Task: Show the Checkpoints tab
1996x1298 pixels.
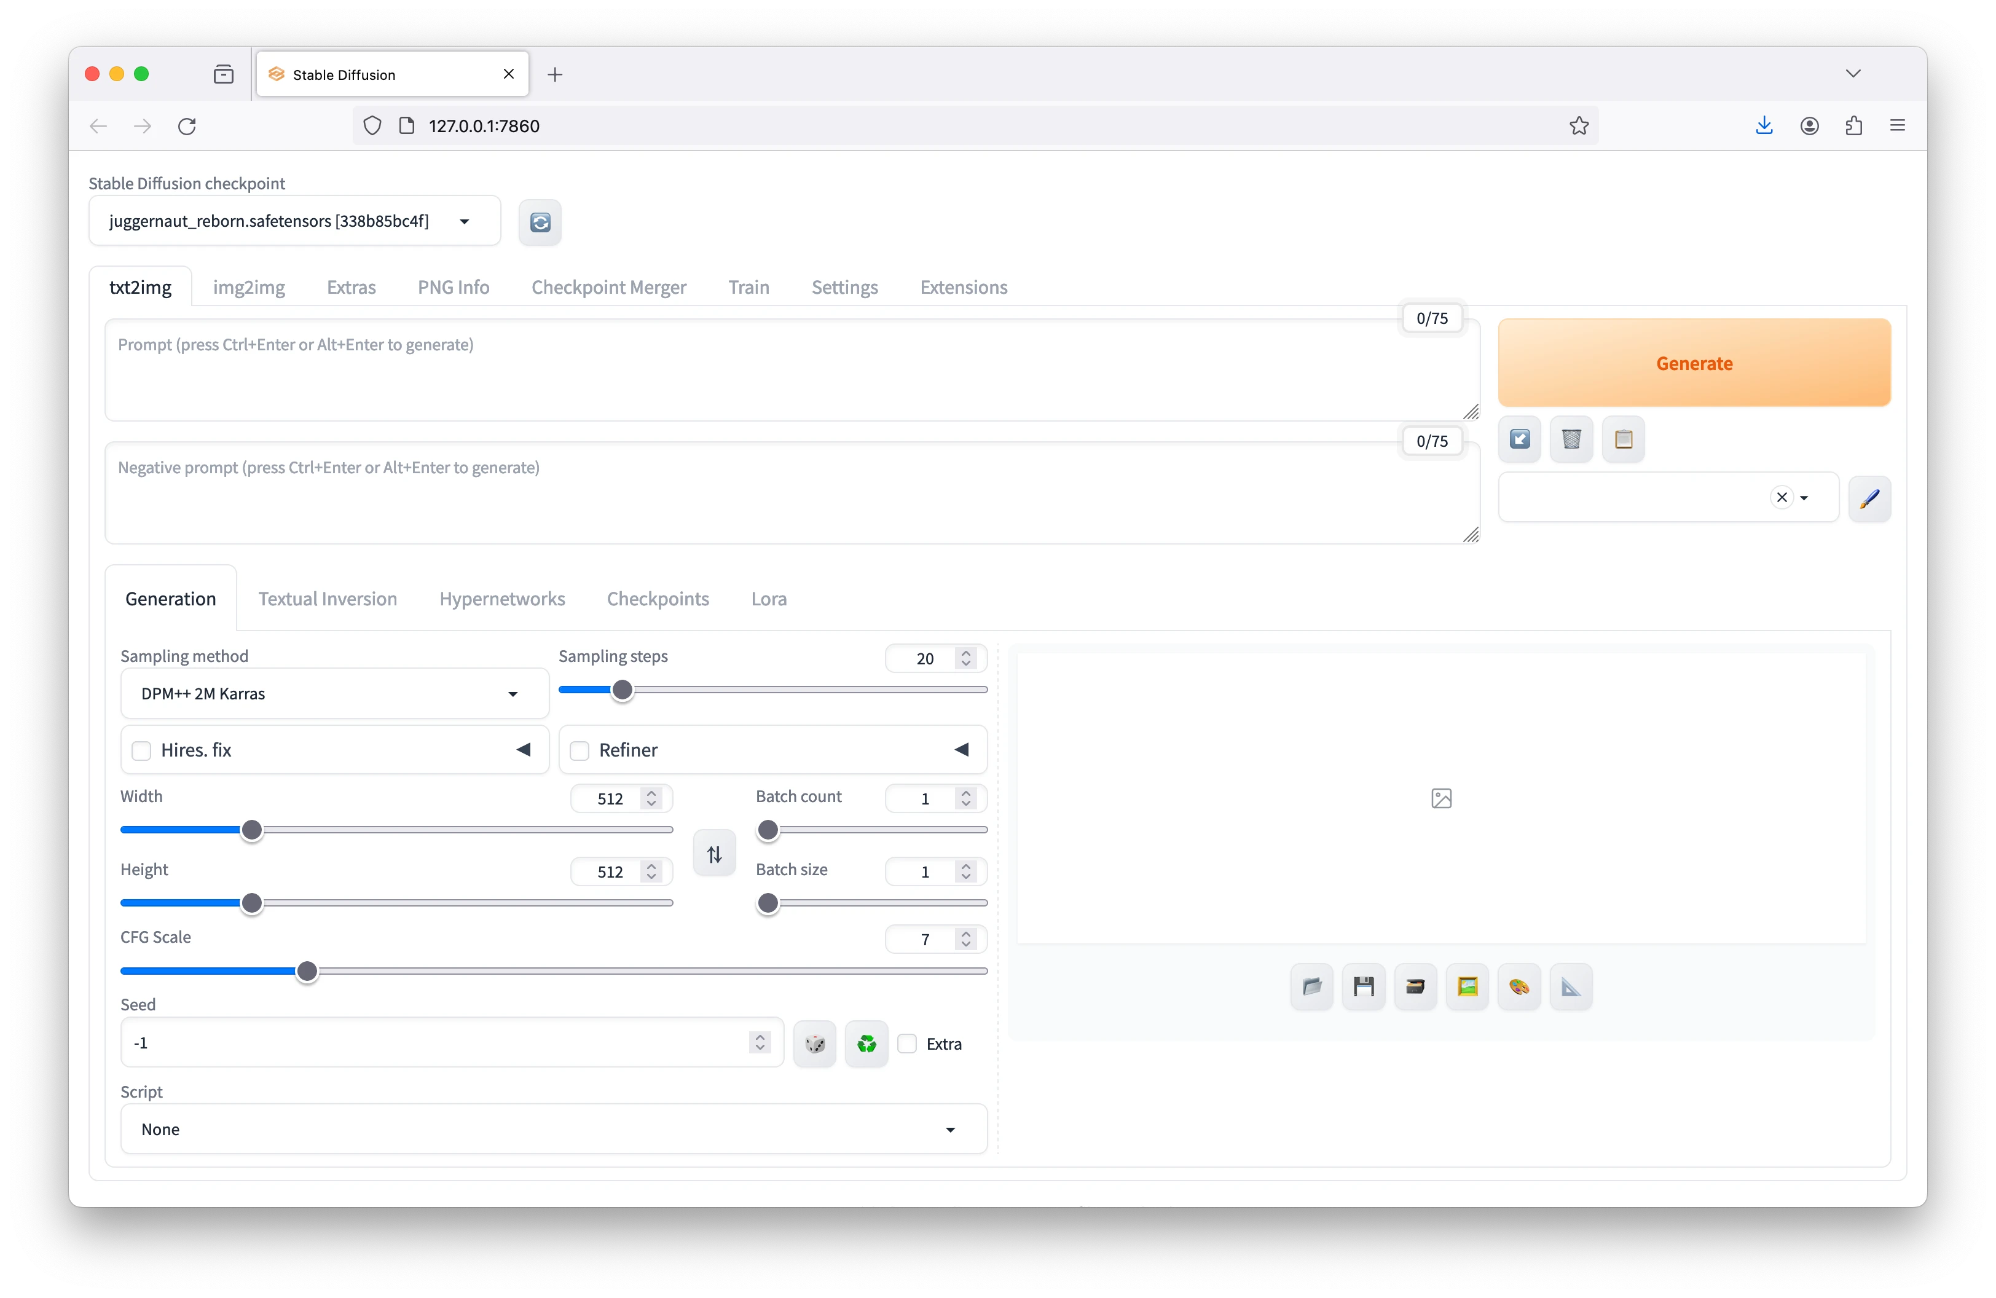Action: [x=658, y=599]
